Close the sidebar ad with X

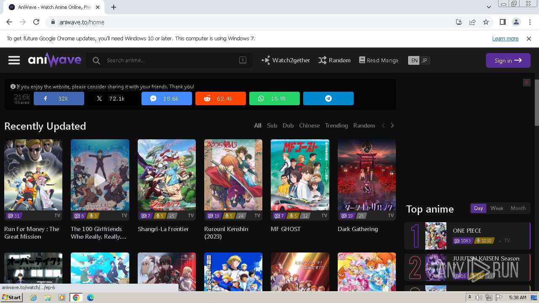[526, 82]
